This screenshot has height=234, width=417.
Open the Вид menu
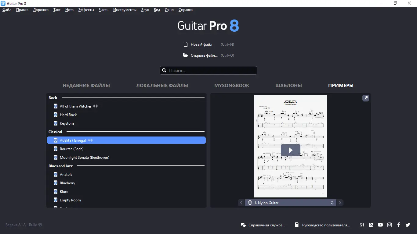pos(157,10)
